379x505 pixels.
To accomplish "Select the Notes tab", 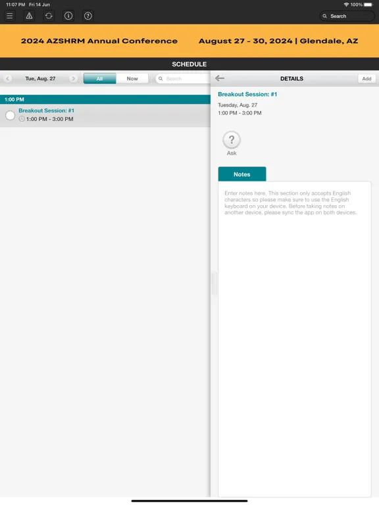I will pyautogui.click(x=242, y=174).
